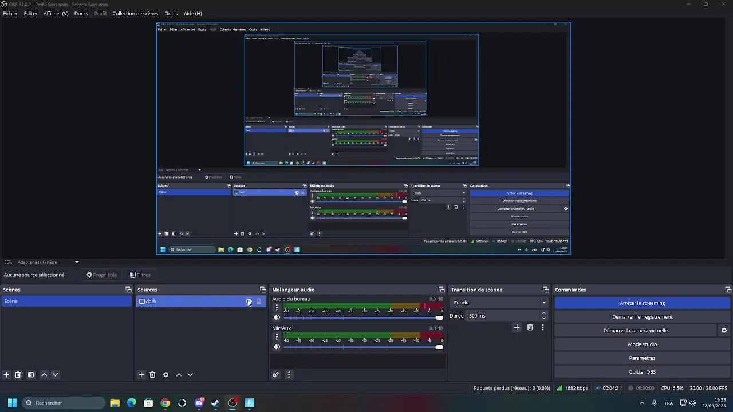Screen dimensions: 733x412
Task: Increase transition duration with up arrow
Action: click(544, 313)
